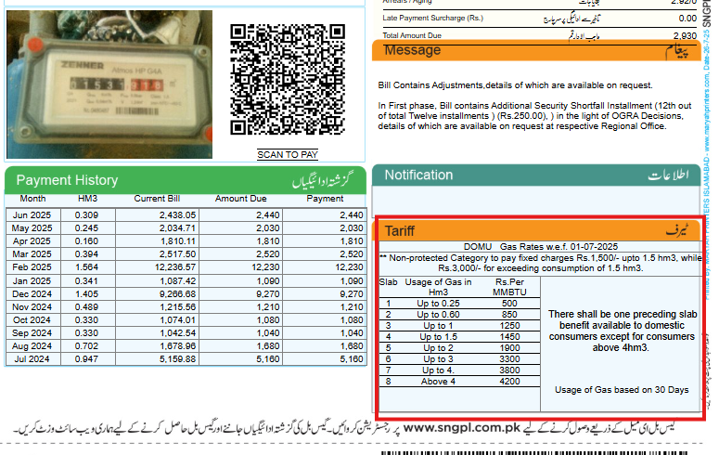Click the Late Payment Surcharge (Rs.) label
The height and width of the screenshot is (455, 719).
click(433, 18)
